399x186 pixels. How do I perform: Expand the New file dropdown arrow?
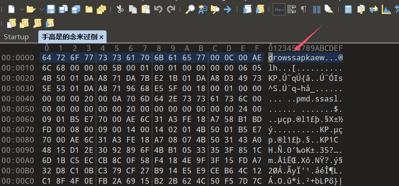(x=21, y=10)
